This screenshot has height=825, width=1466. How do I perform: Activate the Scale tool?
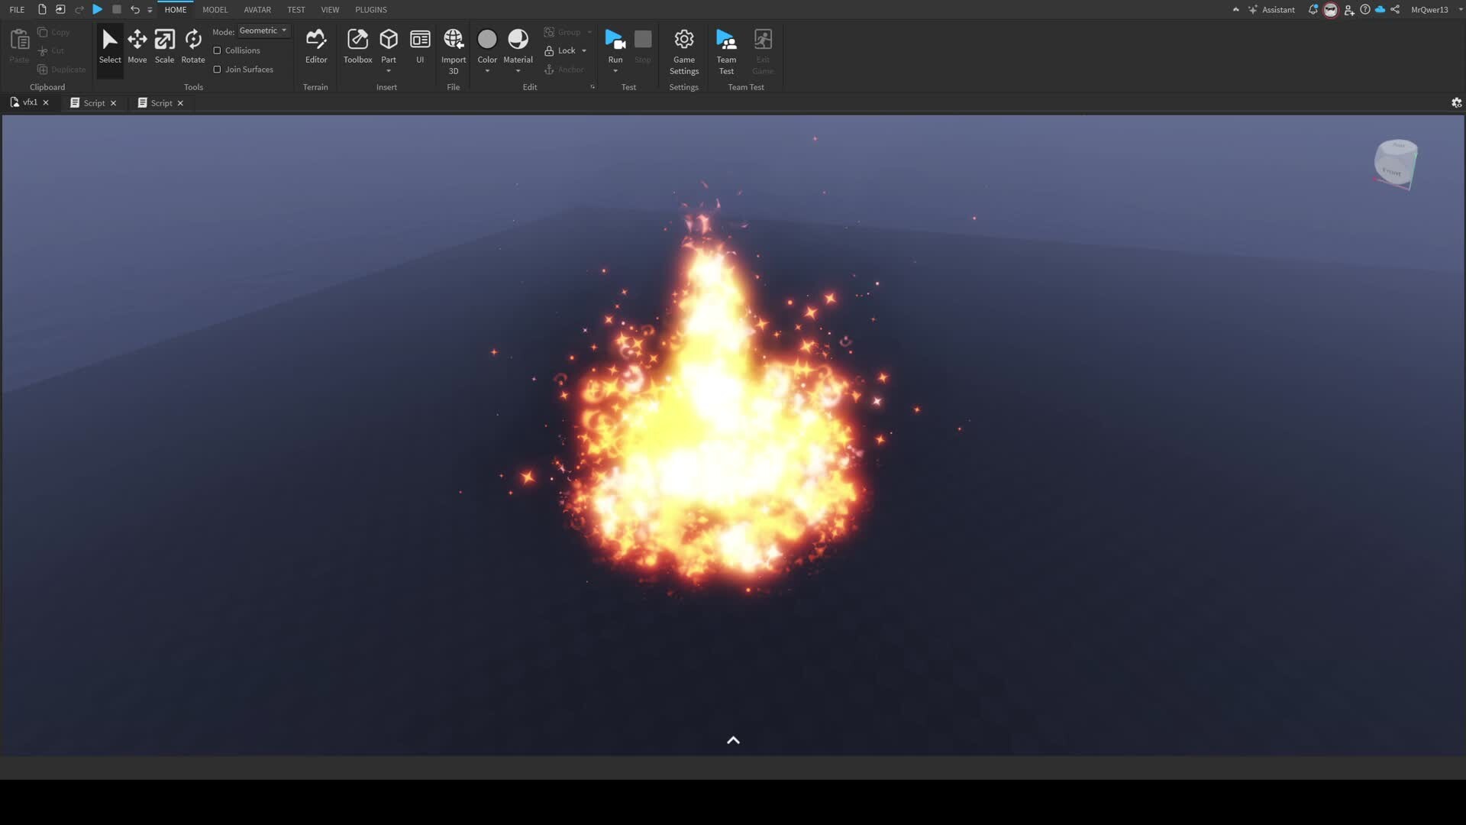[164, 46]
